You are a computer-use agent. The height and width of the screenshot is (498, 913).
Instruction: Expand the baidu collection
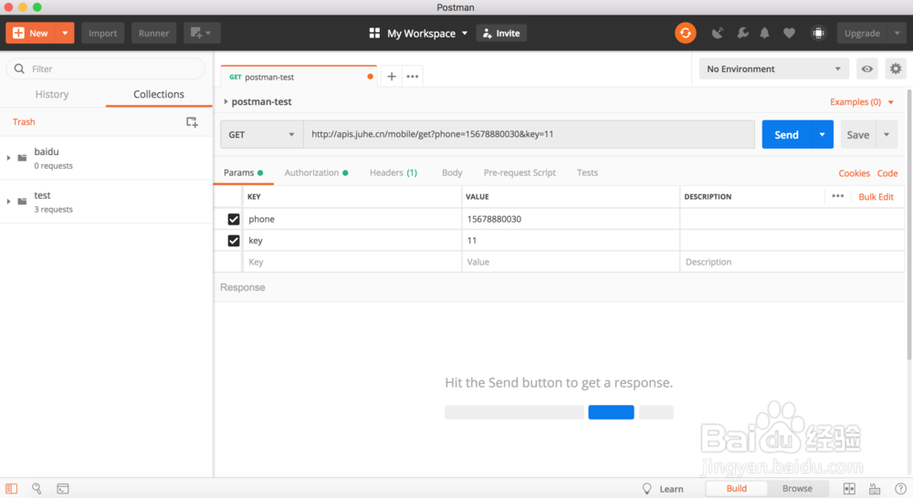tap(8, 158)
